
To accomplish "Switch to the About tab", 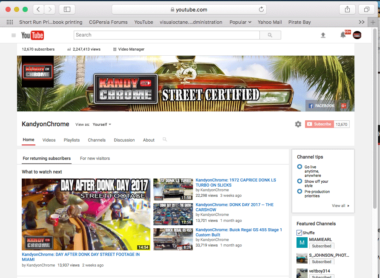I will click(x=149, y=140).
